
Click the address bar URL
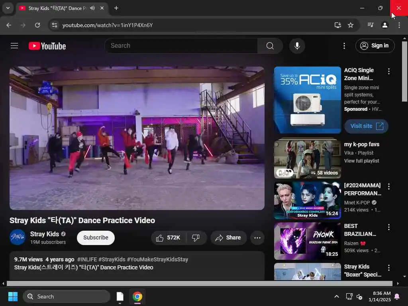tap(108, 25)
